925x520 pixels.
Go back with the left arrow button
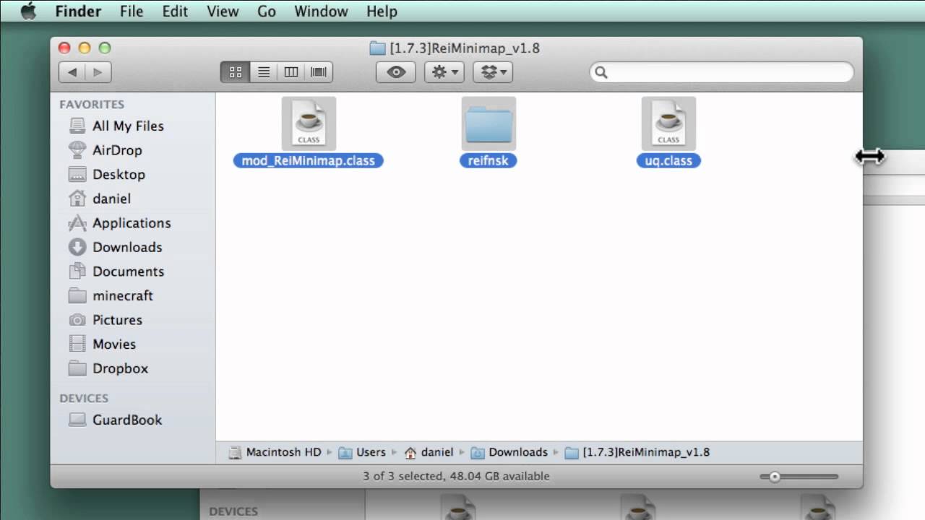72,71
